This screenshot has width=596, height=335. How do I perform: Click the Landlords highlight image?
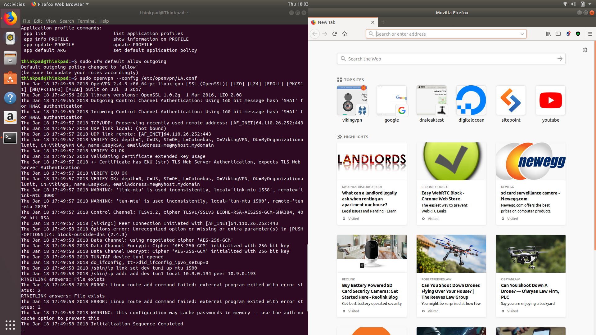click(x=372, y=161)
